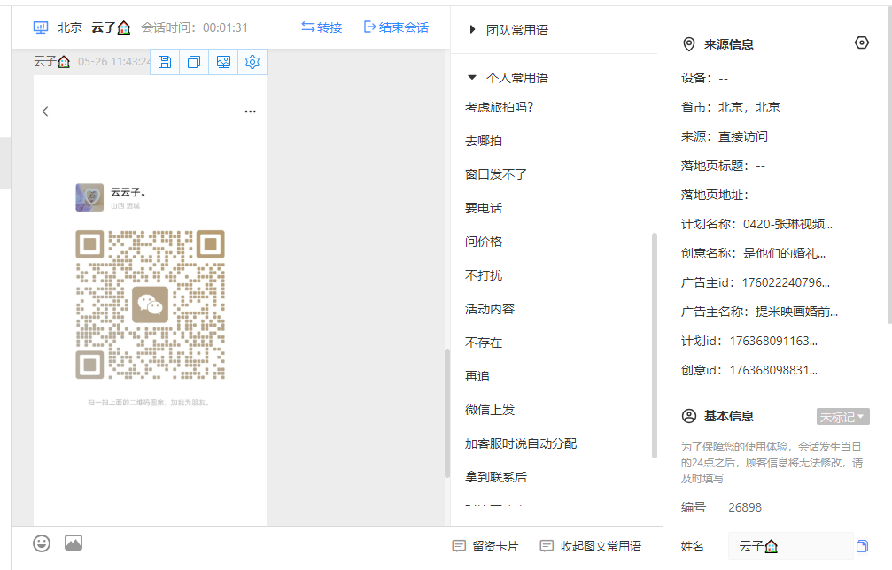
Task: Click the 云云子 profile avatar
Action: pyautogui.click(x=89, y=197)
